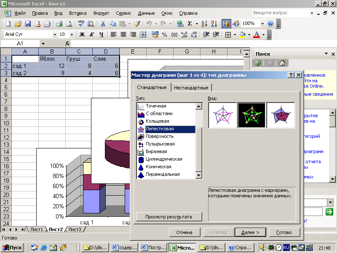
Task: Undo the last action
Action: point(149,24)
